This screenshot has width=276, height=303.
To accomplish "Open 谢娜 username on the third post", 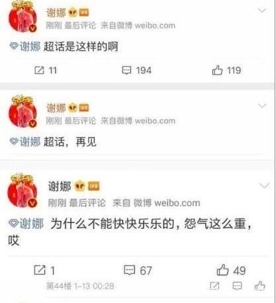I will click(60, 187).
